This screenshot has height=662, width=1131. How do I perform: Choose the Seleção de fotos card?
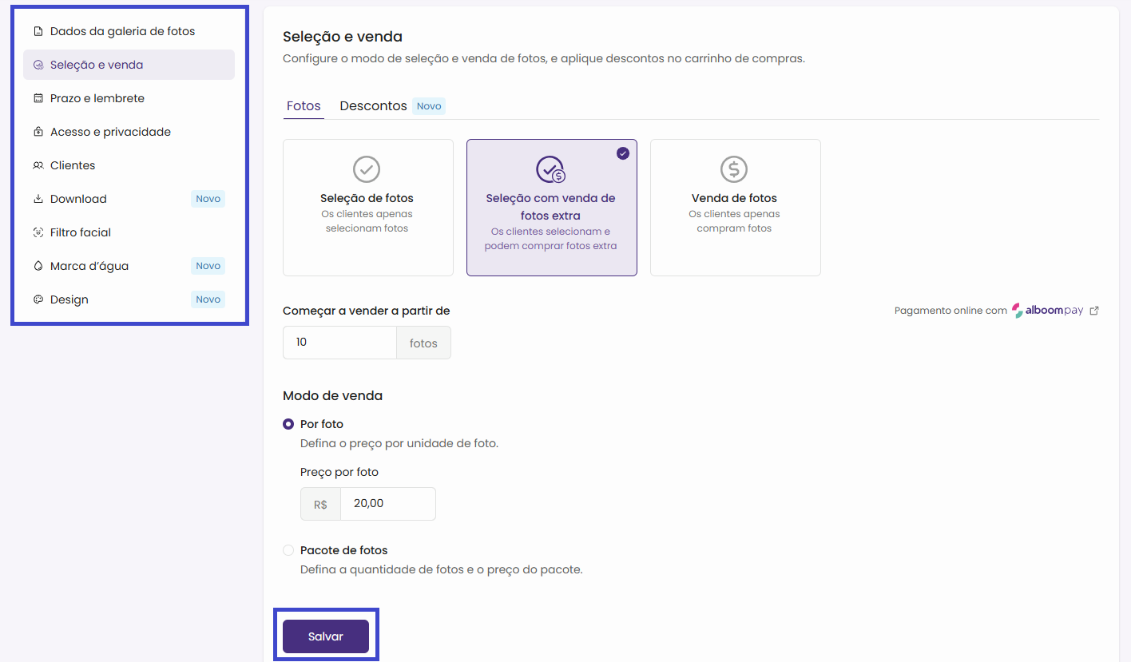pos(367,208)
